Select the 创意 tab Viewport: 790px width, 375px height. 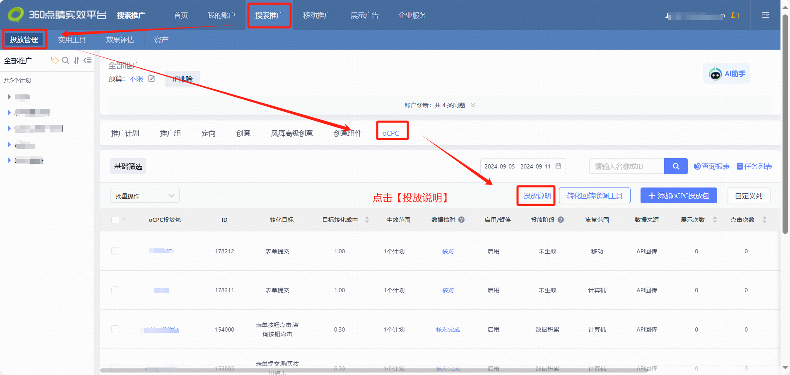pos(243,133)
